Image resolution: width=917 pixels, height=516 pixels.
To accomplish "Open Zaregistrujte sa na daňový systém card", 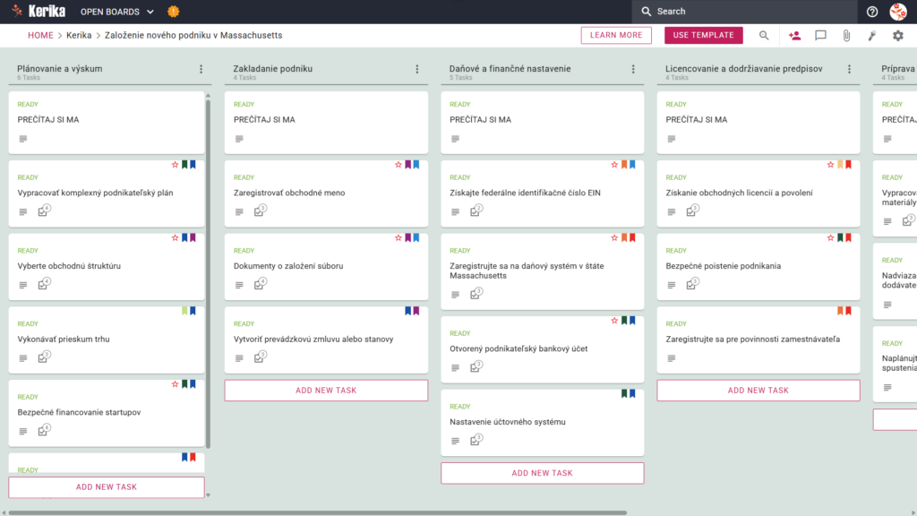I will pos(542,271).
